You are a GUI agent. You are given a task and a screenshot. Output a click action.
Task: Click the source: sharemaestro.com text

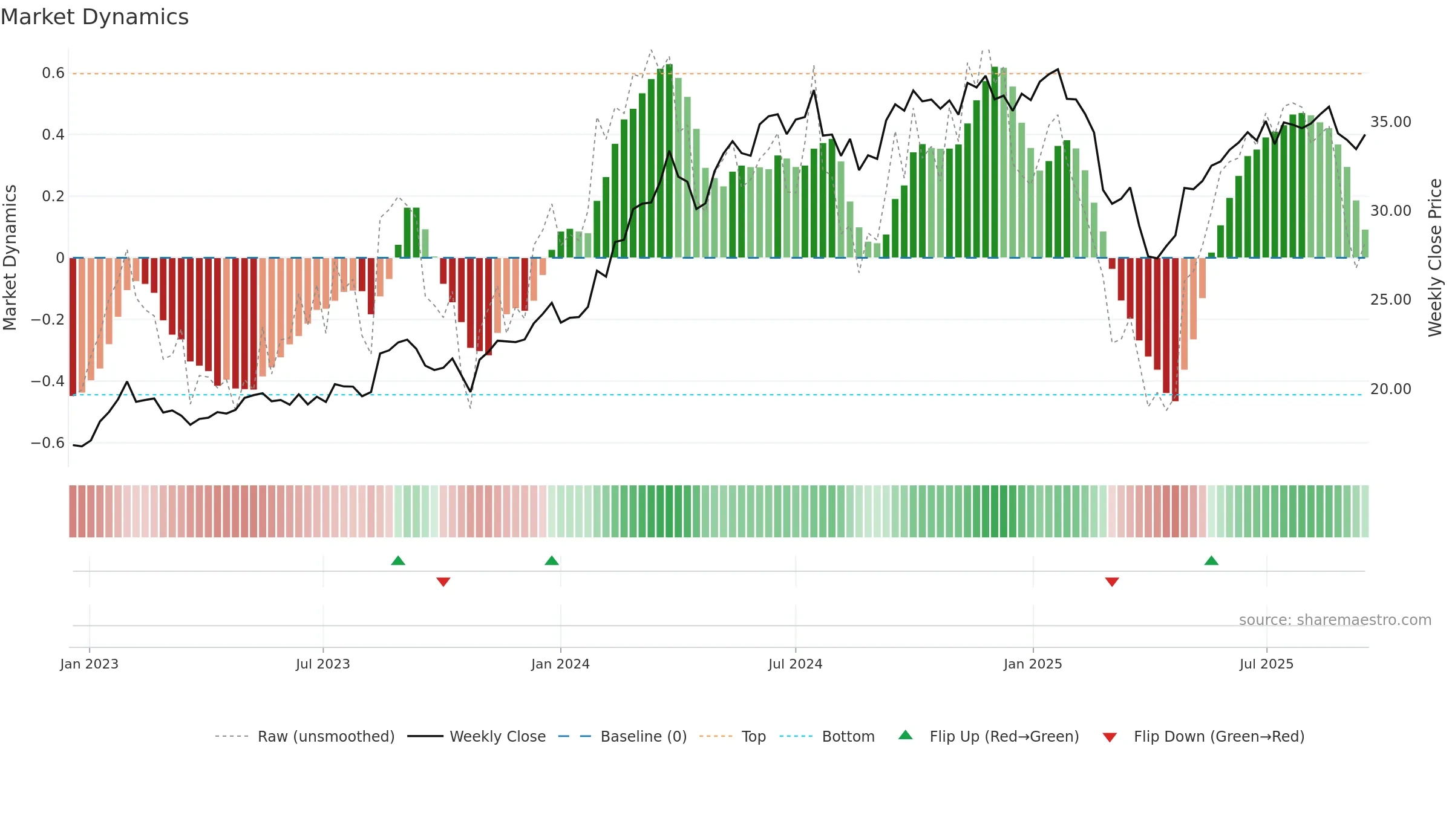[1335, 620]
